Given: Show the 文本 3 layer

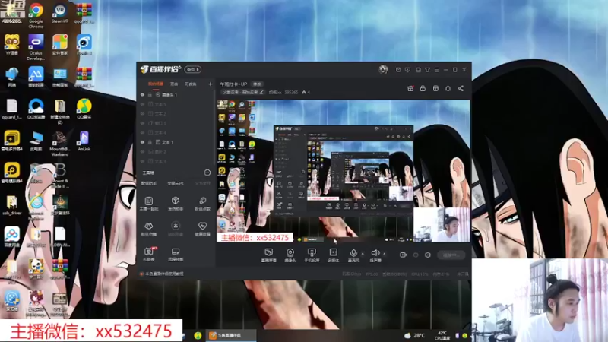Looking at the screenshot, I should pyautogui.click(x=142, y=161).
